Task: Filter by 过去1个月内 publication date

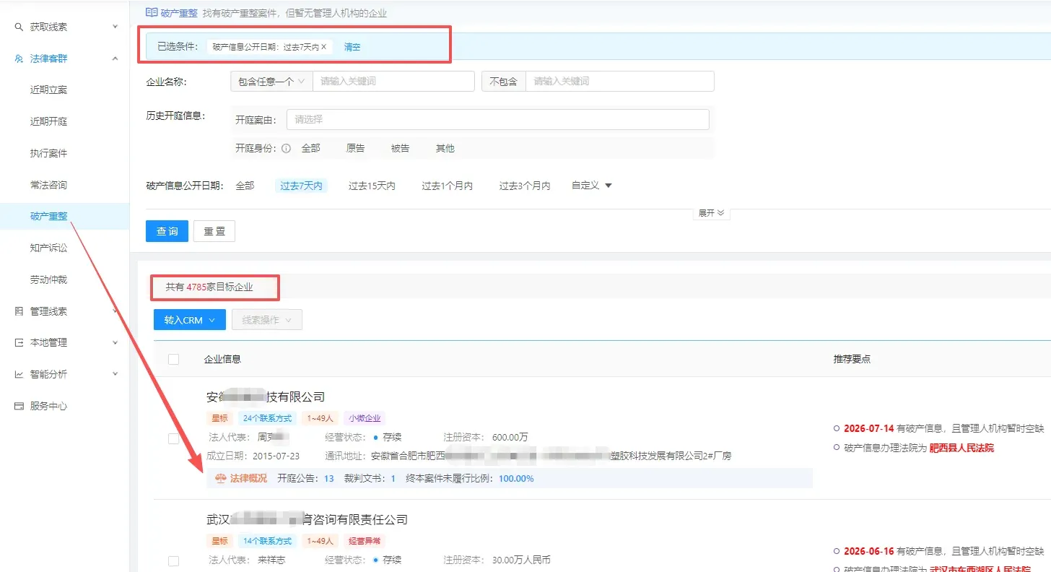Action: (x=448, y=186)
